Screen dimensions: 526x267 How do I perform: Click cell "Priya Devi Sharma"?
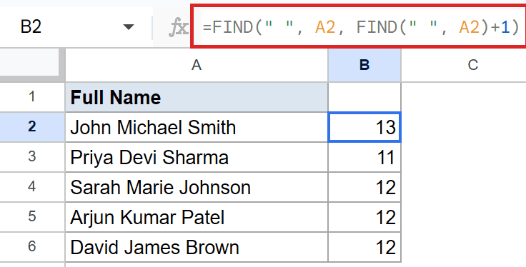pyautogui.click(x=197, y=157)
